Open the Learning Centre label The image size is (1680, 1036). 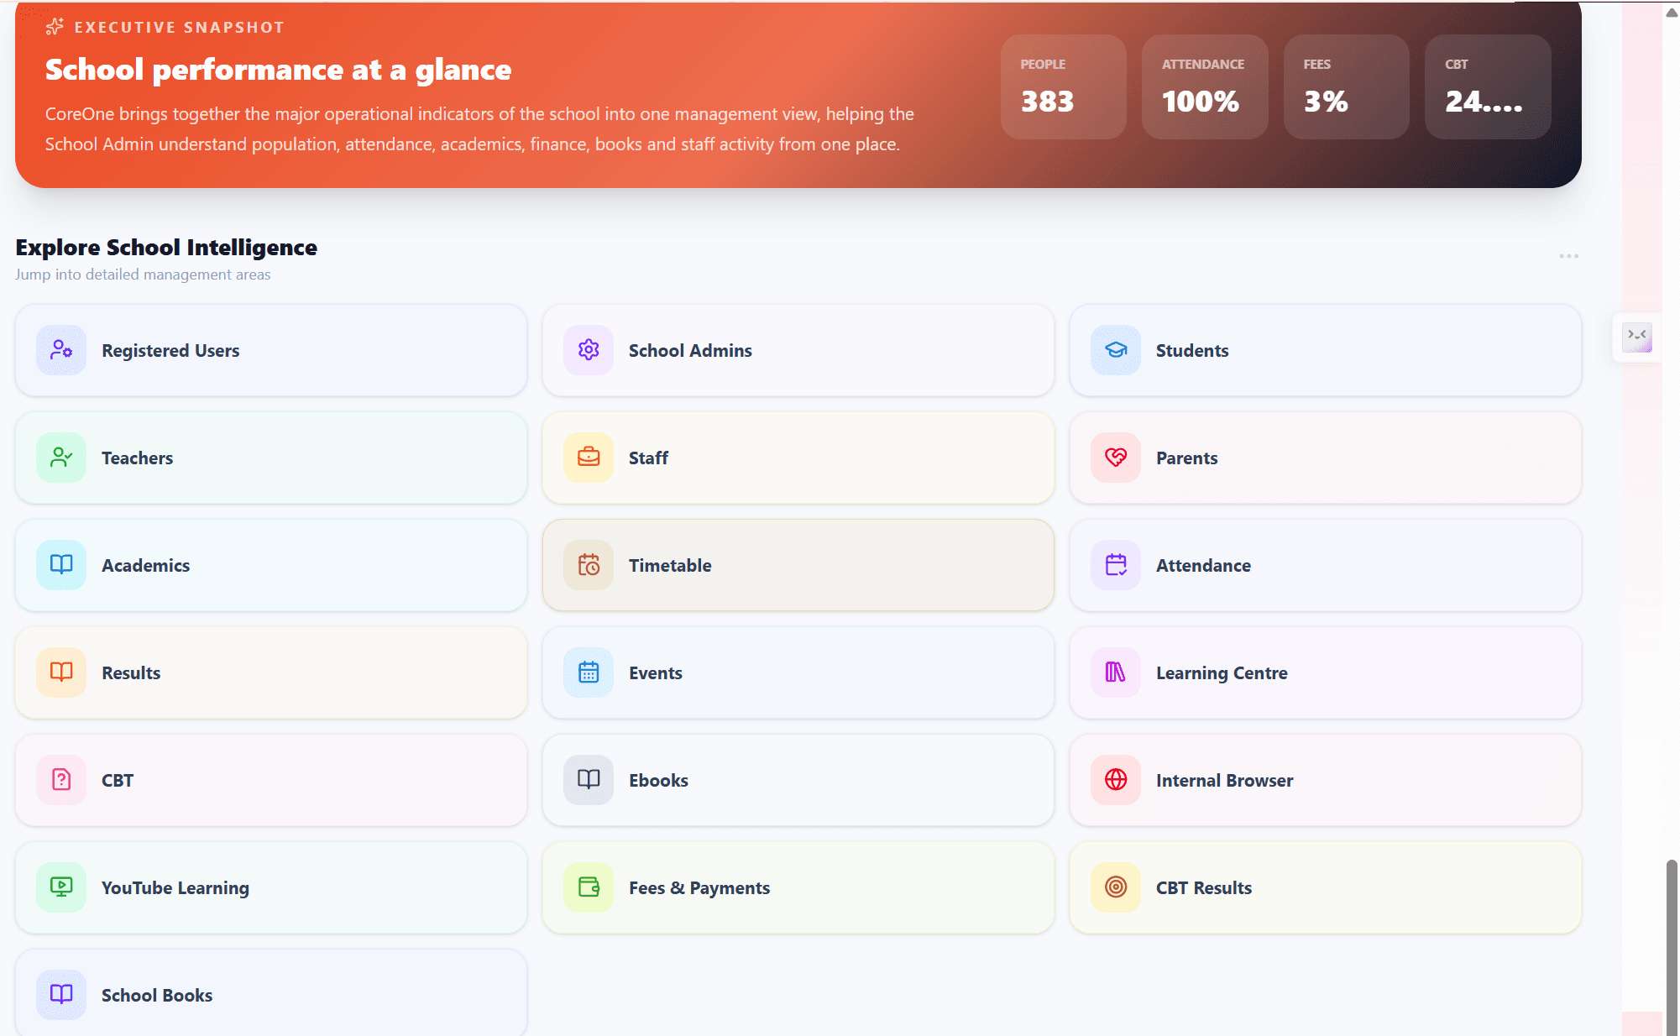[x=1222, y=672]
